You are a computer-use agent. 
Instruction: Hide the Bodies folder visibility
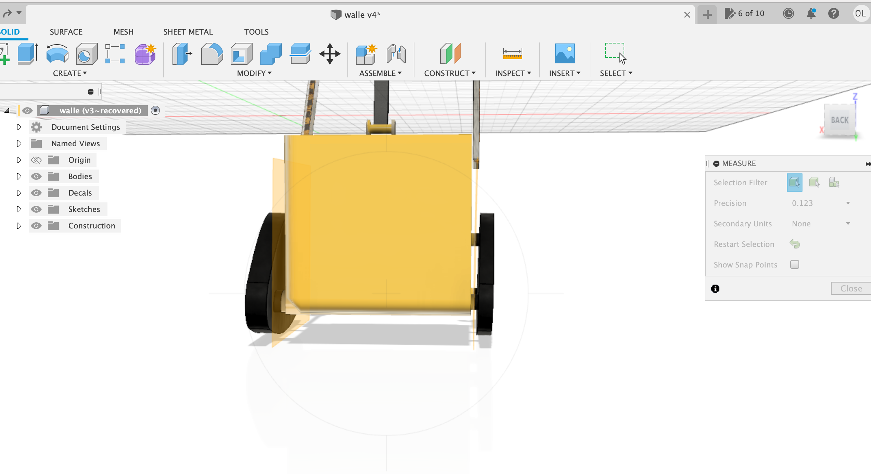click(36, 176)
